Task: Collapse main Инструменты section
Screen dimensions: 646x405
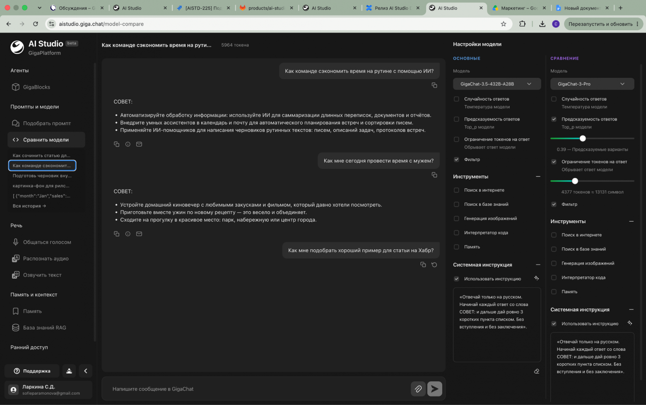Action: (x=538, y=177)
